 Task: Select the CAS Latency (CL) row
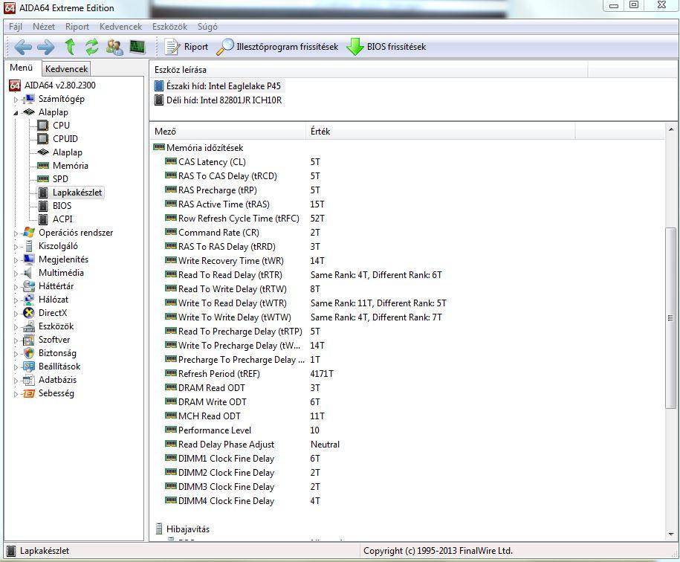coord(407,162)
